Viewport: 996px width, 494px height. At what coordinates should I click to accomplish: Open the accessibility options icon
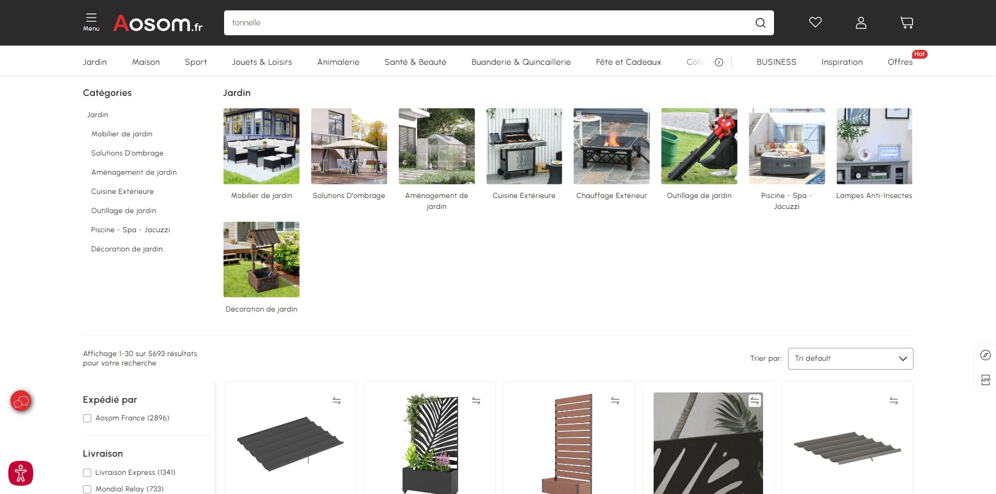(21, 473)
